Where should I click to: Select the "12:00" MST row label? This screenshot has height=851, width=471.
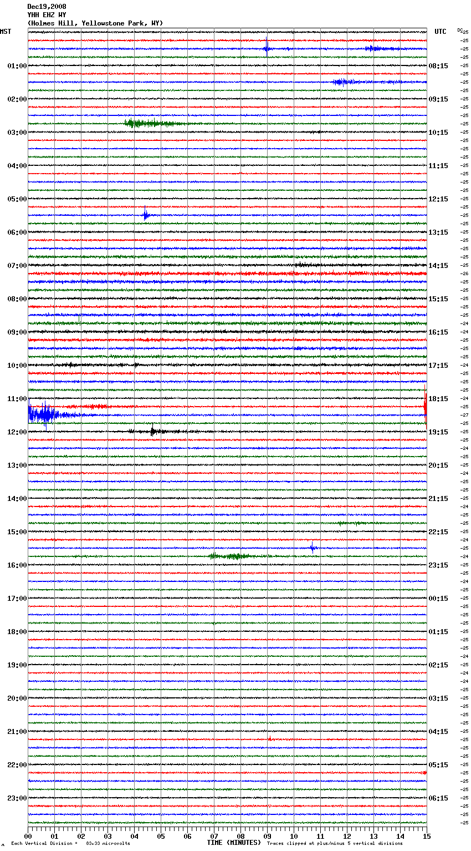click(x=17, y=432)
